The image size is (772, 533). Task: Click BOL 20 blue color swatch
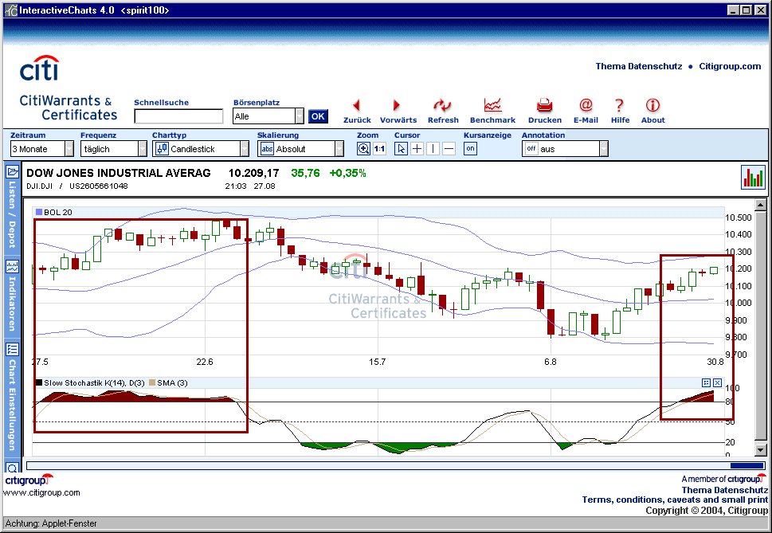[39, 212]
